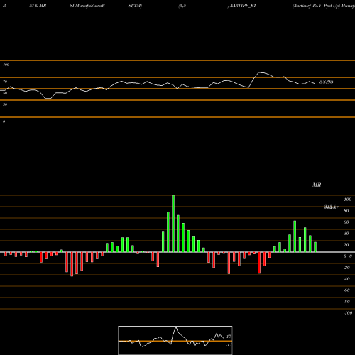
Task: Click the 60 label on MR axis
Action: click(x=346, y=222)
